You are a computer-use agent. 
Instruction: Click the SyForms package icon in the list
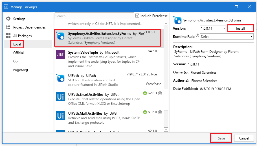[60, 35]
